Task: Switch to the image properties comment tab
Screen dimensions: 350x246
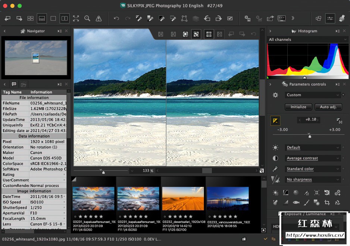Action: [x=14, y=84]
